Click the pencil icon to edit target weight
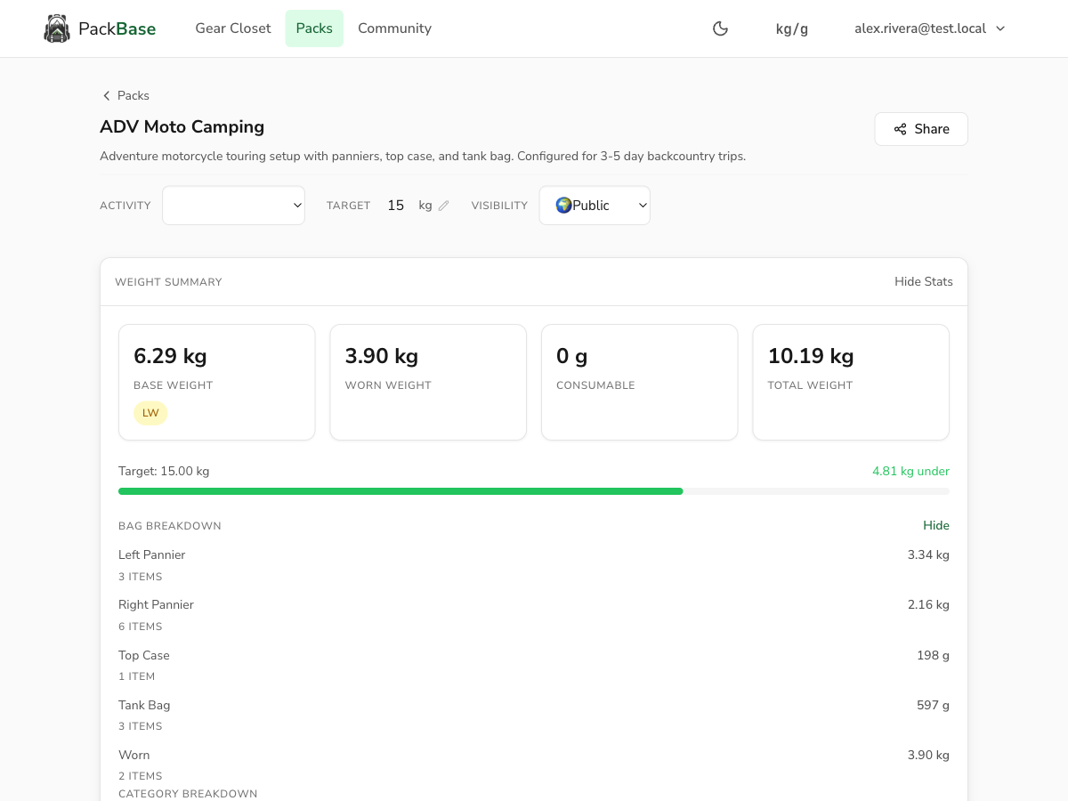This screenshot has width=1068, height=801. [x=444, y=206]
